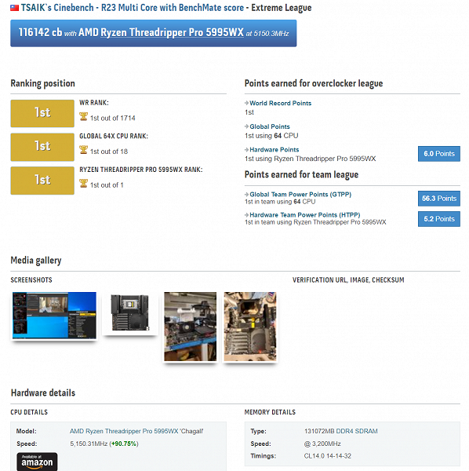469x471 pixels.
Task: Click the Ryzen Threadripper Pro 5995WX rank trophy
Action: 84,183
